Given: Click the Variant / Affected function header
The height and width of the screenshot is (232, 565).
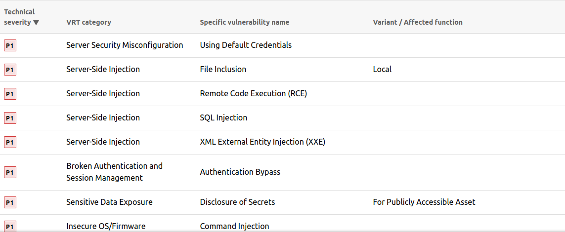Looking at the screenshot, I should 417,22.
